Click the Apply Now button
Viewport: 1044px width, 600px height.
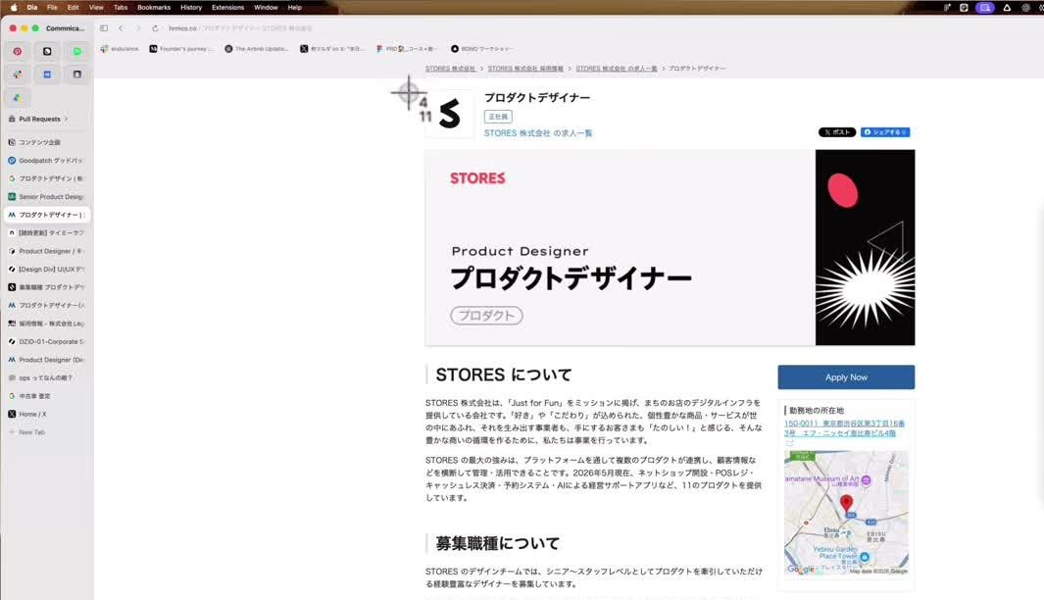[846, 376]
